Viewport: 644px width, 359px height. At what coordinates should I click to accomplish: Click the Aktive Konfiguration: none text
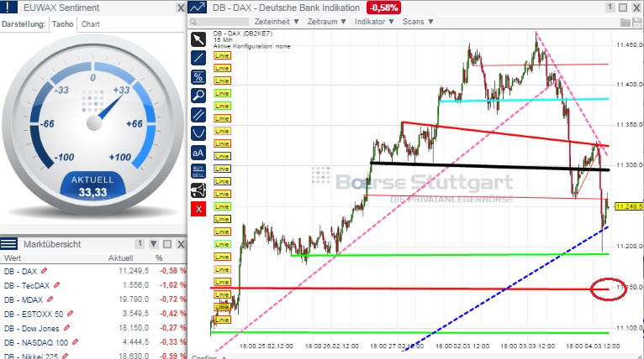[251, 46]
